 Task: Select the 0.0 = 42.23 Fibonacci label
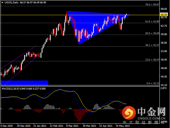153,83
